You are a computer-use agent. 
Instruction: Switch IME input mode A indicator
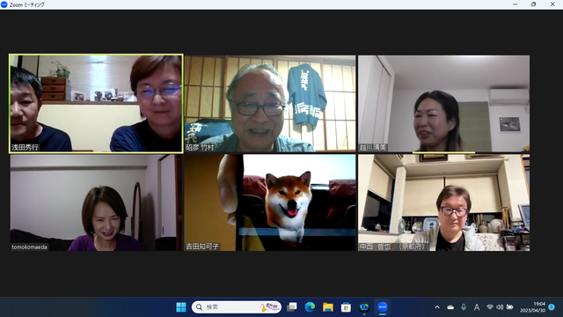(x=477, y=307)
